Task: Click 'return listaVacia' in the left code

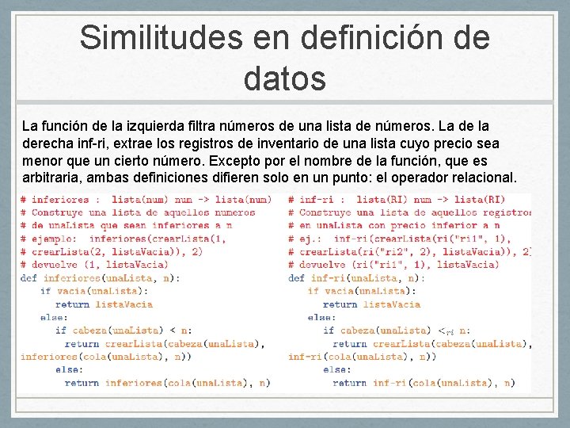Action: (x=104, y=304)
